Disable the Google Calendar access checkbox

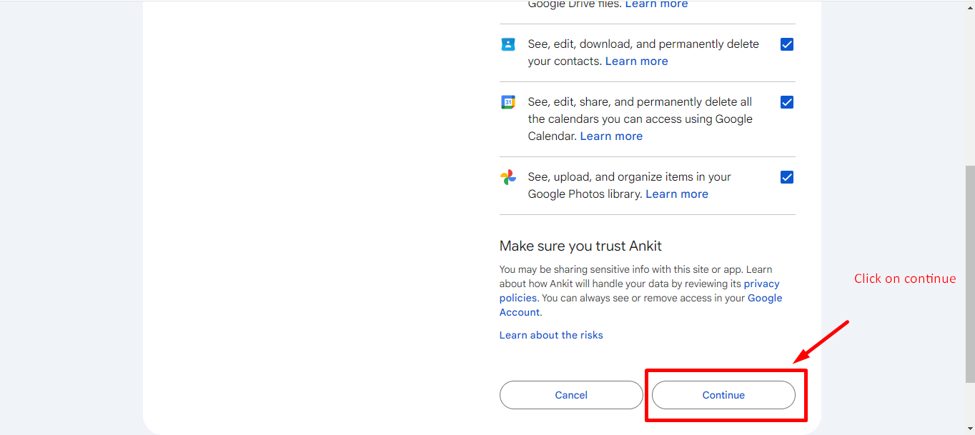pos(786,102)
